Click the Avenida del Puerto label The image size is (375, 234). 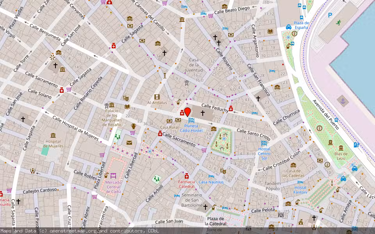pos(325,114)
